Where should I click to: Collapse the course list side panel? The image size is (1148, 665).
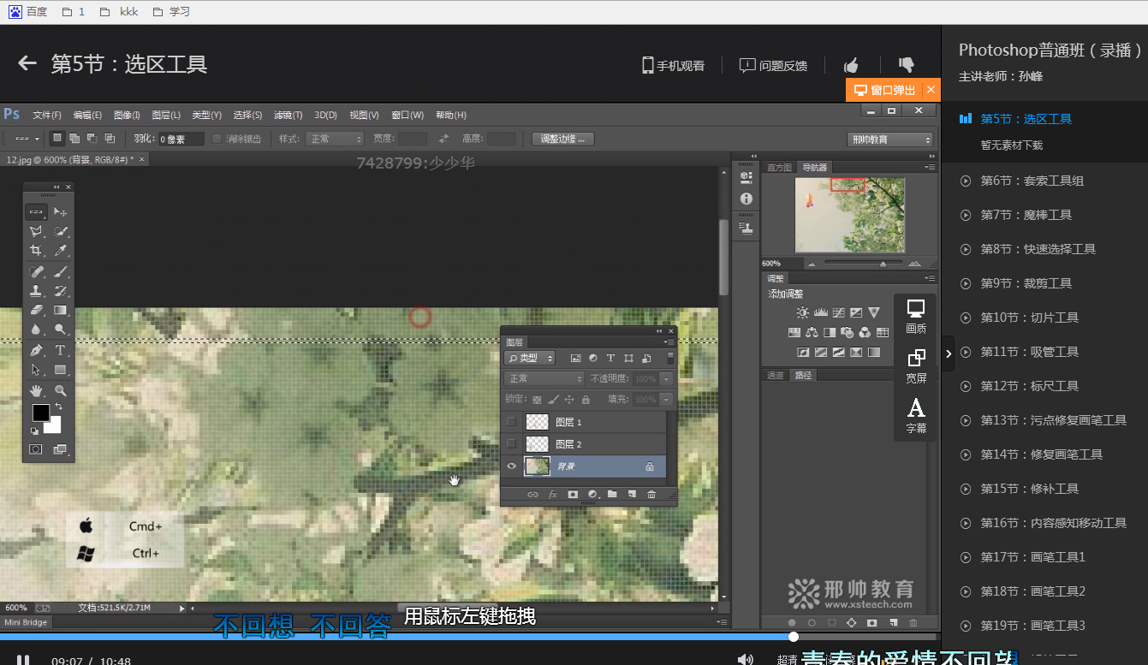(948, 353)
